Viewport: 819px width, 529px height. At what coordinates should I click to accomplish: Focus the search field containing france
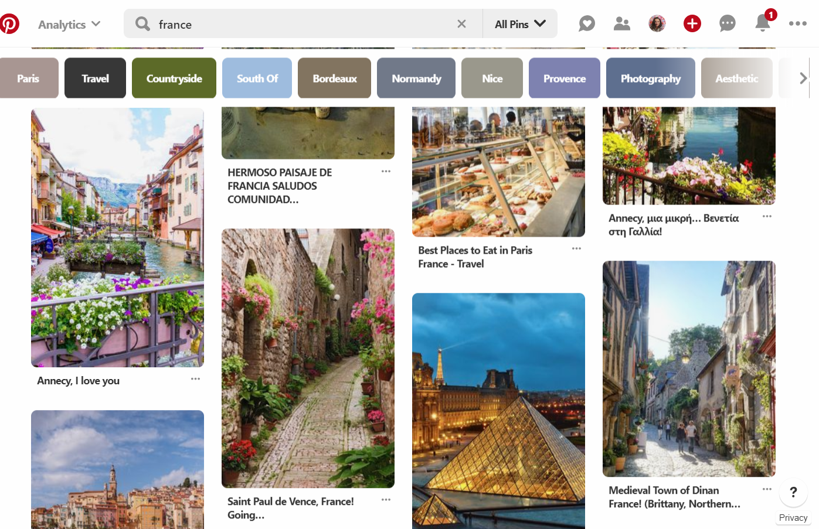point(302,24)
